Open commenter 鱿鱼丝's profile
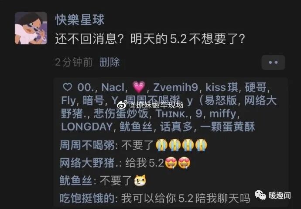301x209 pixels. (76, 180)
